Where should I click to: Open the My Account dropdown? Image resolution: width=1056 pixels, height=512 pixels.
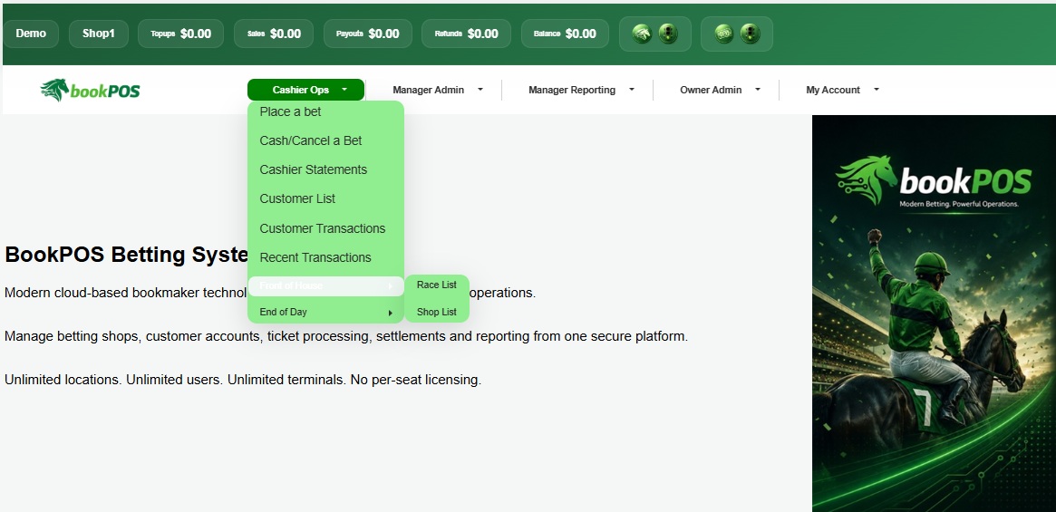click(842, 90)
